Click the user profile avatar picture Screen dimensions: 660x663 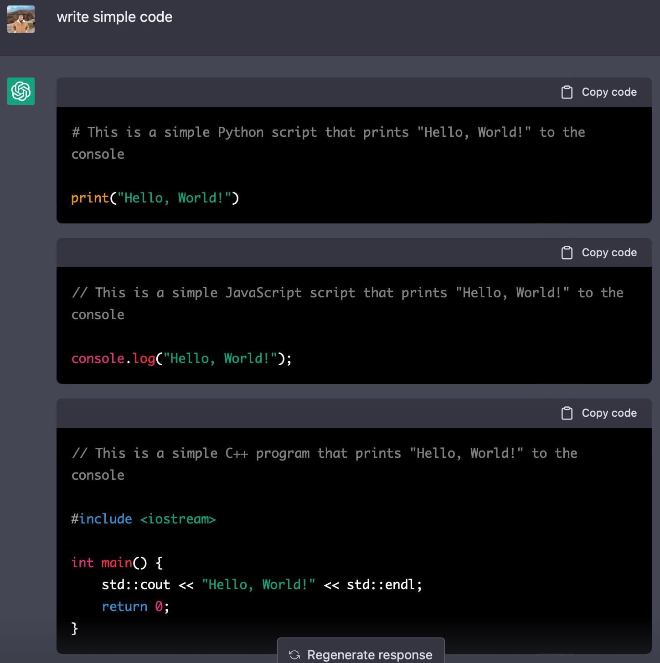pos(21,19)
